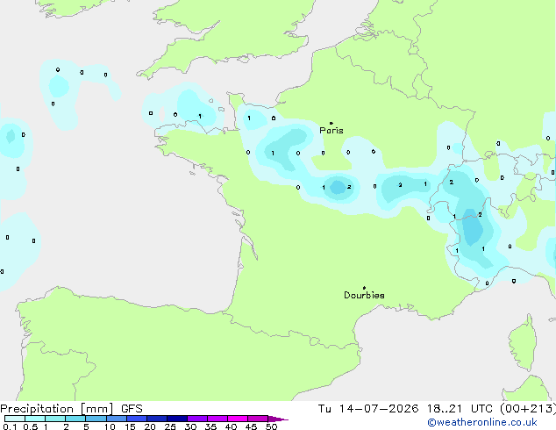Viewport: 556px width, 430px height.
Task: Click the 1–2 mm legend color swatch
Action: [55, 419]
